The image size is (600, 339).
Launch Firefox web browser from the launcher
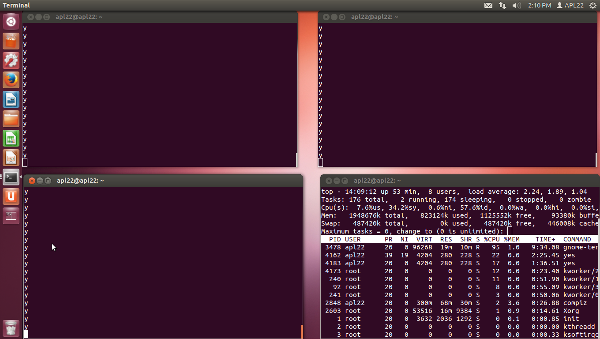pyautogui.click(x=11, y=80)
